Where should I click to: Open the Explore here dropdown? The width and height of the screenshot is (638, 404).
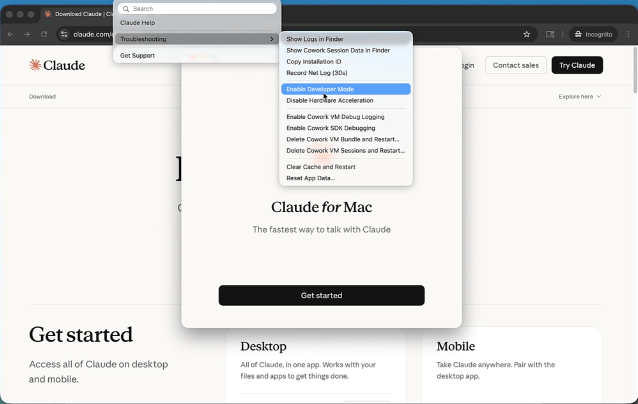(580, 97)
